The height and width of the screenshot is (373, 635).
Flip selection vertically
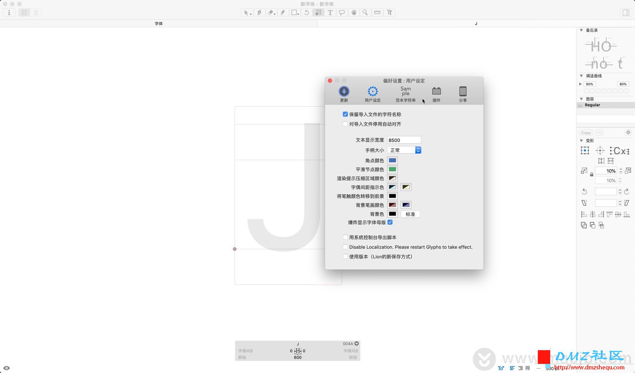611,161
